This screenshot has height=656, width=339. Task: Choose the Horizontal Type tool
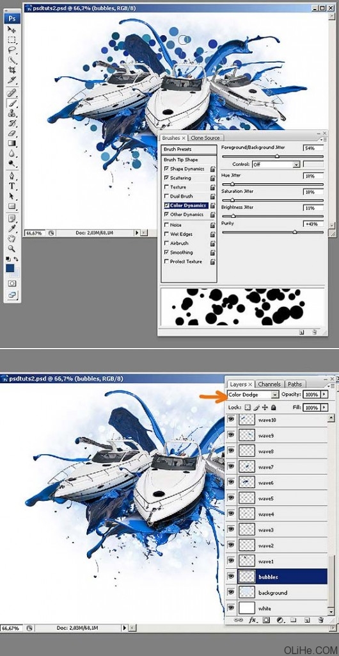(x=12, y=186)
